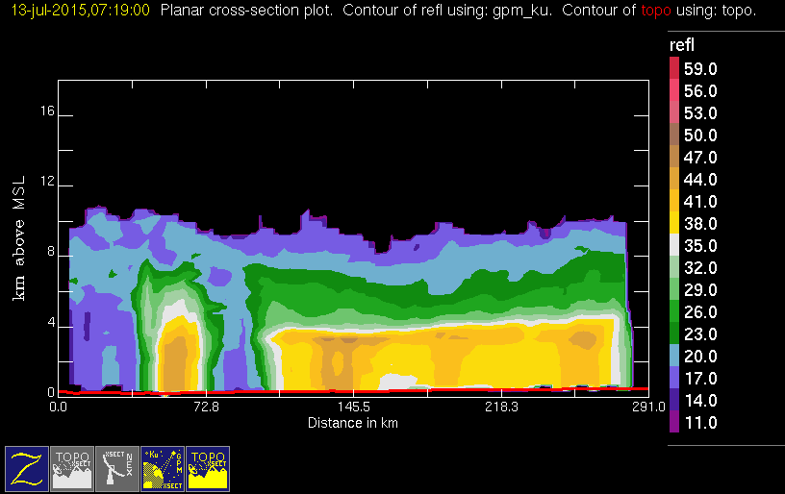The width and height of the screenshot is (785, 494).
Task: Toggle the yellow TOPO XSECT icon
Action: coord(208,468)
